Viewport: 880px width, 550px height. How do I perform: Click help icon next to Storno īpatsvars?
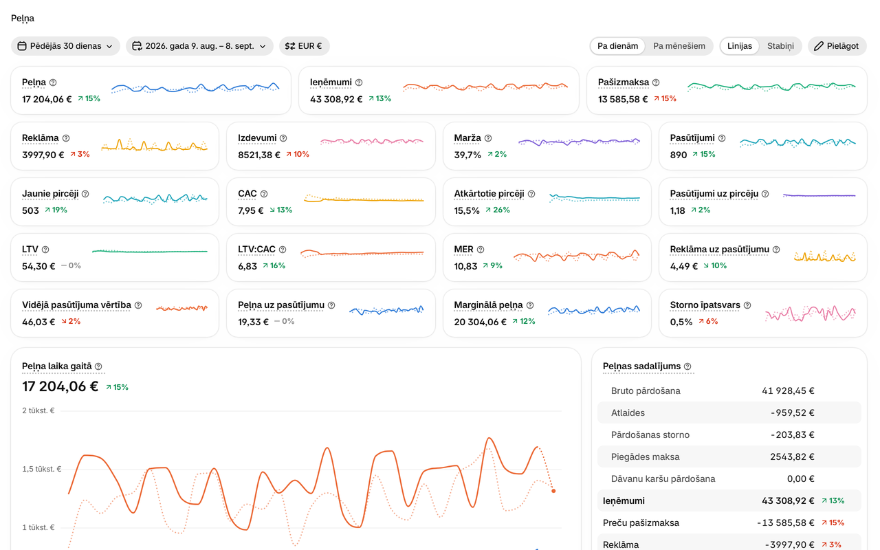tap(747, 305)
